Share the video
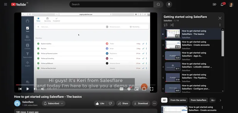The height and width of the screenshot is (113, 238). [123, 104]
